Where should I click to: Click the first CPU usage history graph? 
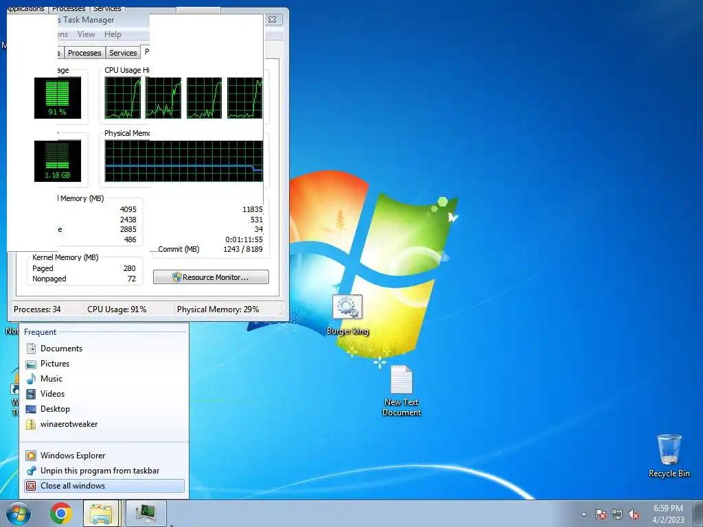[122, 97]
